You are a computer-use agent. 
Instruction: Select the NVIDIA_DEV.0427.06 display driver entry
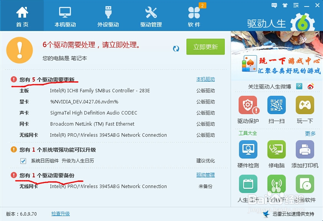(x=84, y=102)
